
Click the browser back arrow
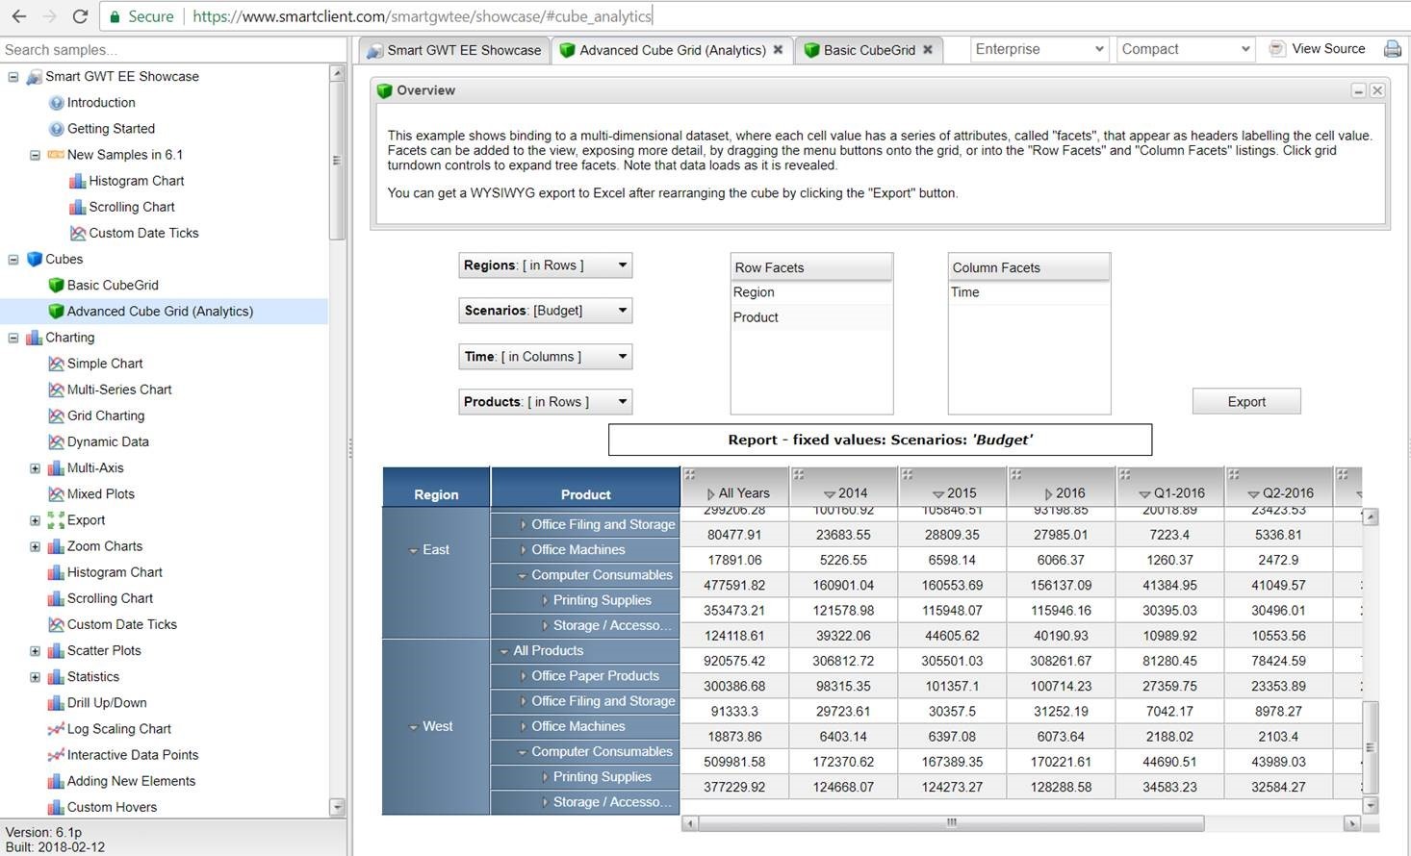click(x=18, y=16)
